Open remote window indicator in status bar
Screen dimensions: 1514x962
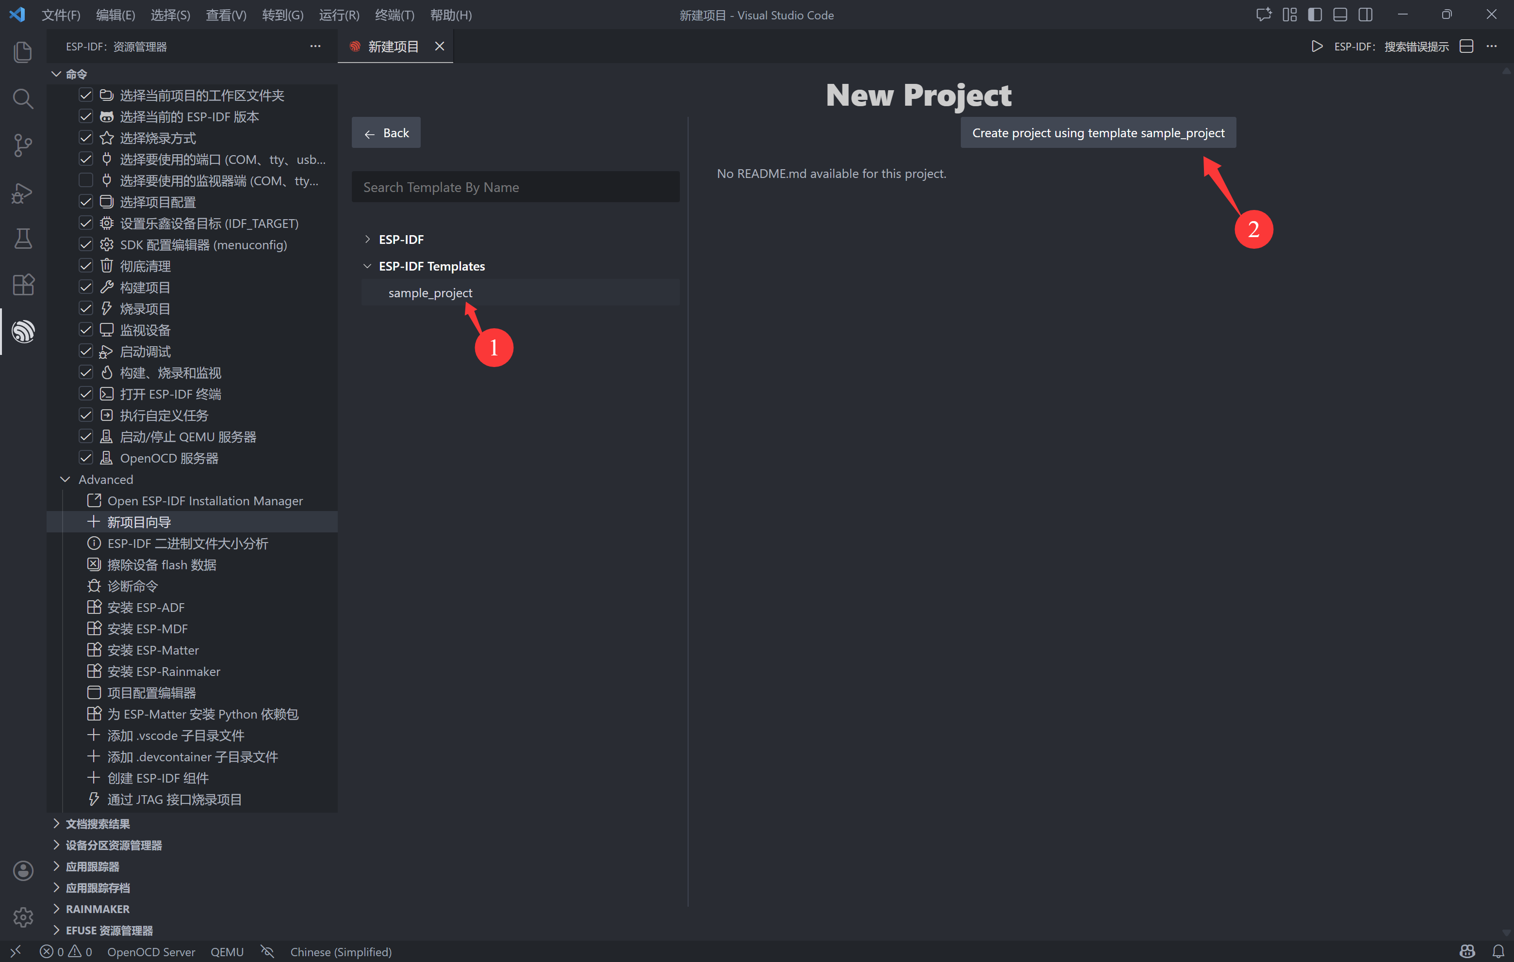click(16, 951)
